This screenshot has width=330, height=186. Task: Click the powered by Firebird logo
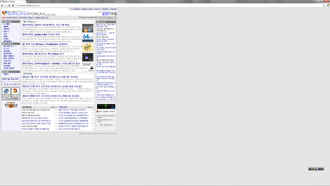[11, 105]
